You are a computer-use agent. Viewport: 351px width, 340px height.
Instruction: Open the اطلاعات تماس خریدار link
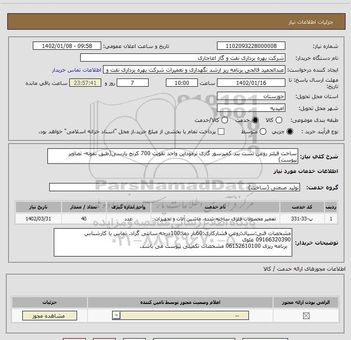[x=77, y=70]
